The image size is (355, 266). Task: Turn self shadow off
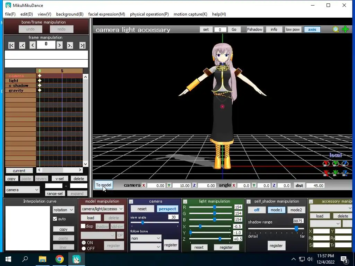[x=257, y=210]
